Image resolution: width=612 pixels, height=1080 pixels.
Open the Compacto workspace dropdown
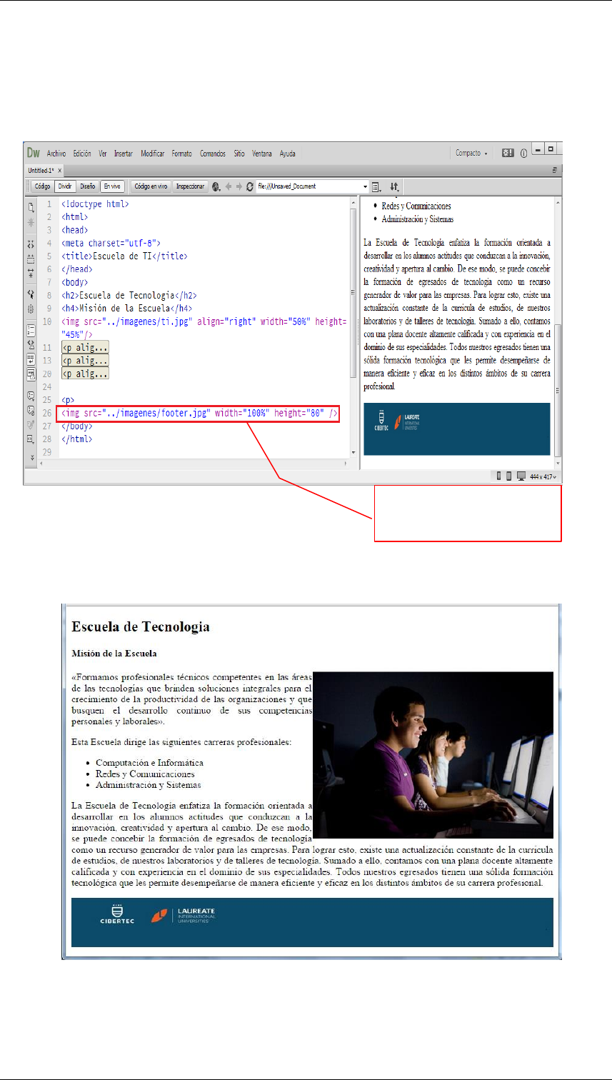472,153
